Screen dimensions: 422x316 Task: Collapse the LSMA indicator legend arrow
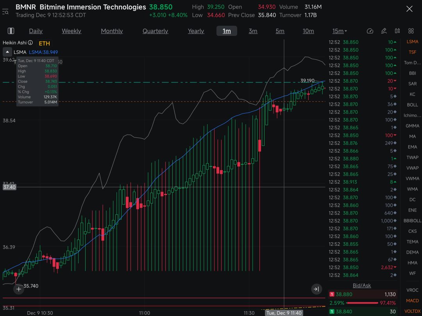7,52
